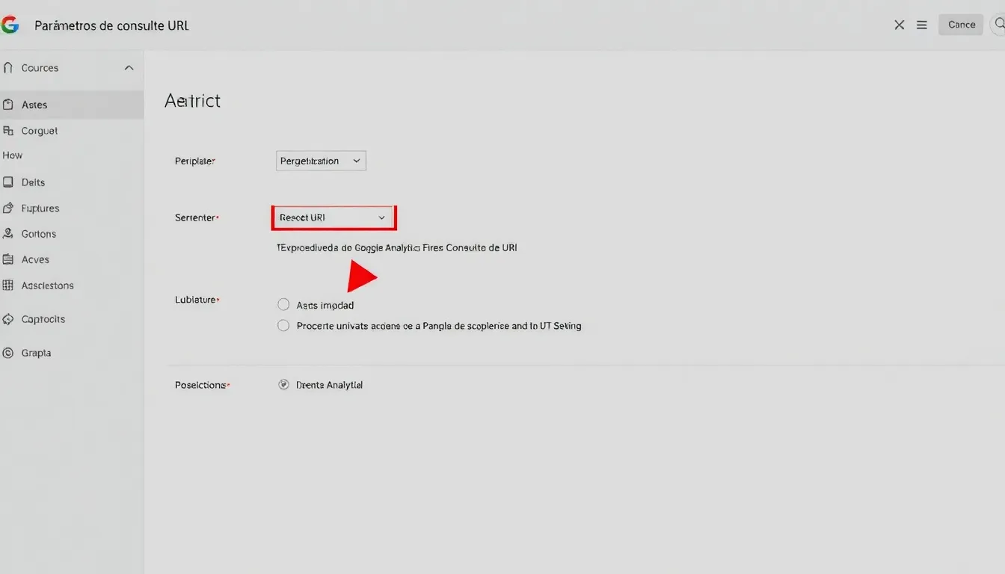Viewport: 1005px width, 574px height.
Task: Select Fuptures in the sidebar
Action: point(40,209)
